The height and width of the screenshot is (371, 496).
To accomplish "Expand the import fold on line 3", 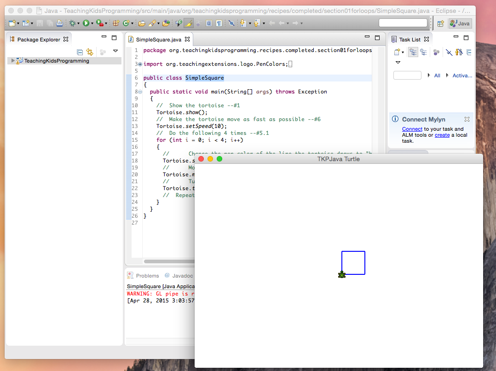I will click(x=140, y=64).
